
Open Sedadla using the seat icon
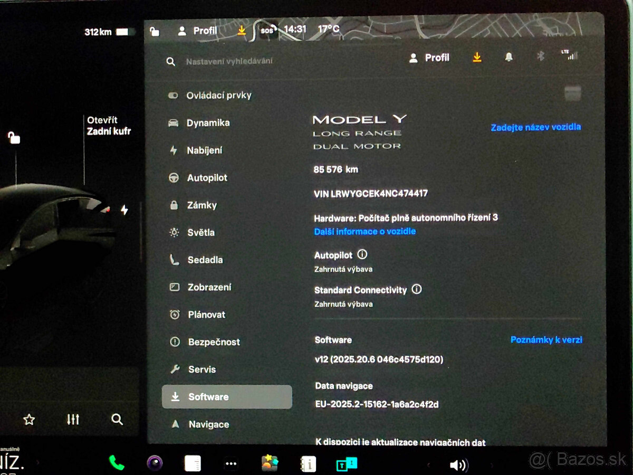(175, 260)
